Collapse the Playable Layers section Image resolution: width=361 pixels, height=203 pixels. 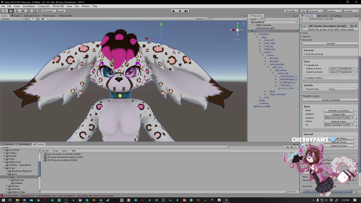point(301,96)
